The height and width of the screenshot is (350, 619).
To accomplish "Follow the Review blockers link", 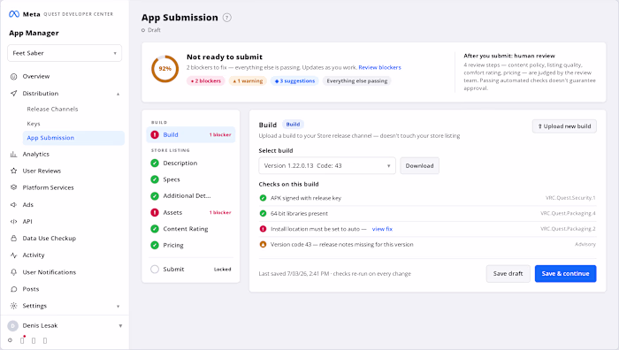I will [379, 67].
